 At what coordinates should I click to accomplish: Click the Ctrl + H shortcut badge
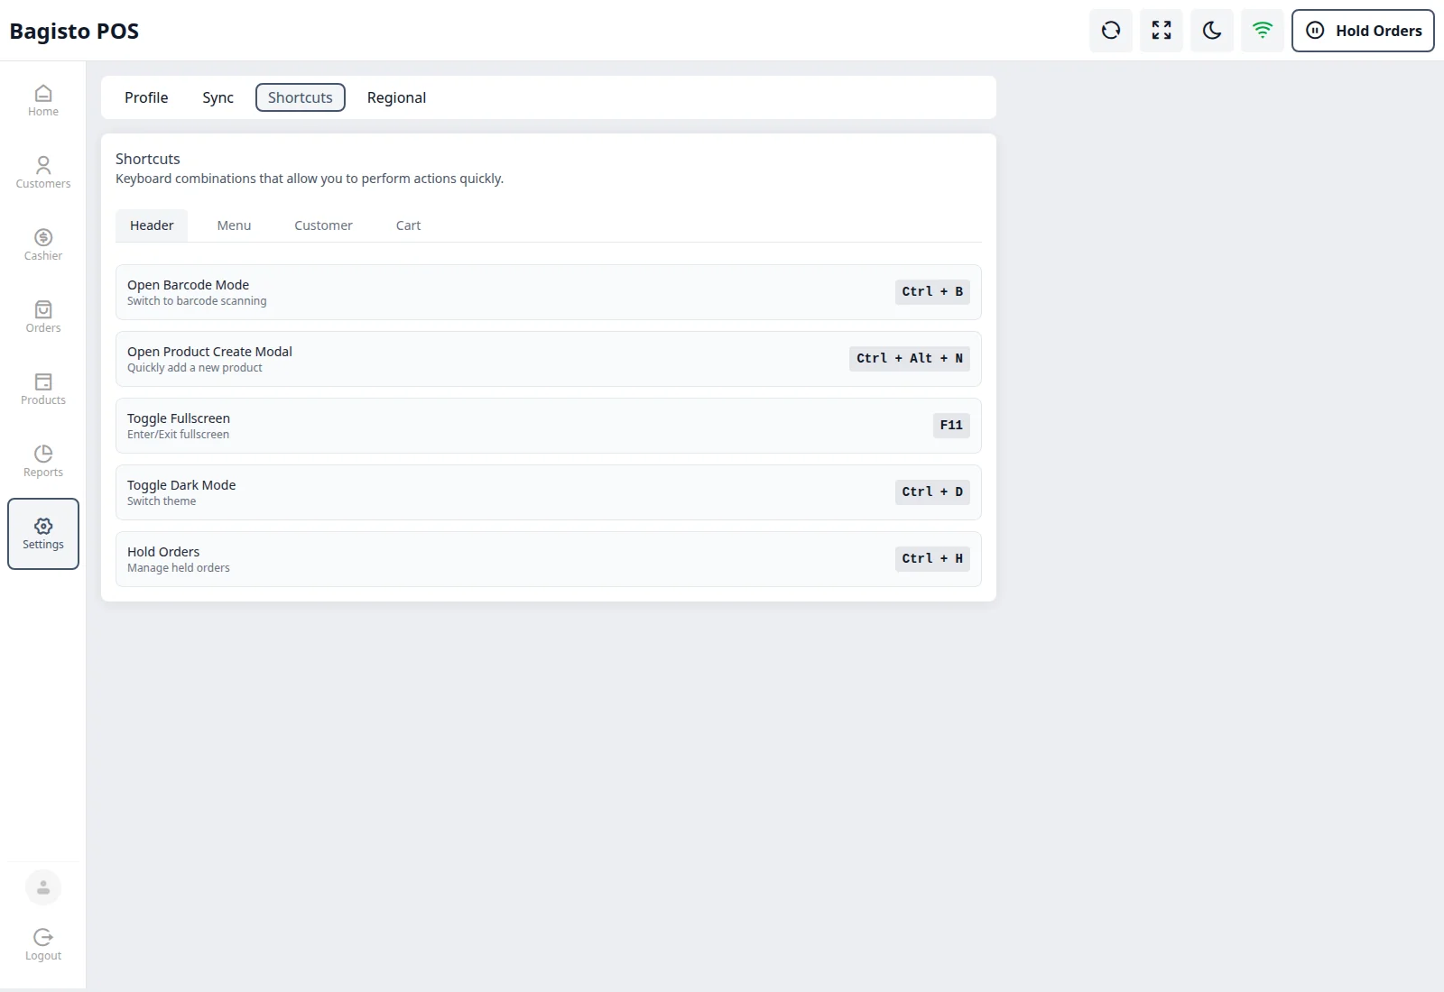932,559
